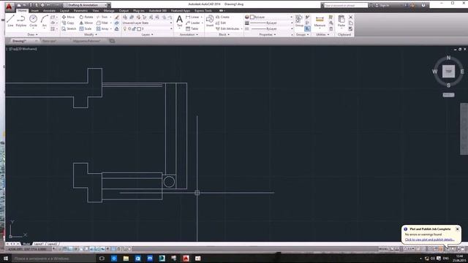Image resolution: width=468 pixels, height=263 pixels.
Task: Select the Drawing1 file tab
Action: [x=20, y=41]
